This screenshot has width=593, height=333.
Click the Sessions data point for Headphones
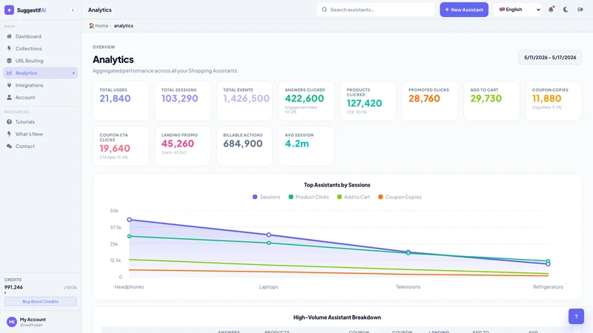point(129,219)
